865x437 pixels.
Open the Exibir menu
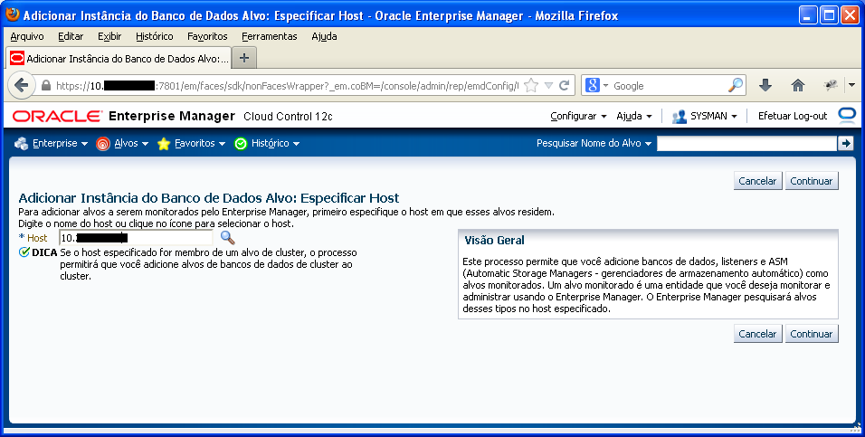click(x=109, y=36)
